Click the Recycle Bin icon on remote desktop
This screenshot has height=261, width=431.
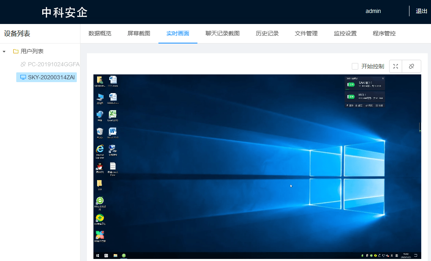[100, 133]
